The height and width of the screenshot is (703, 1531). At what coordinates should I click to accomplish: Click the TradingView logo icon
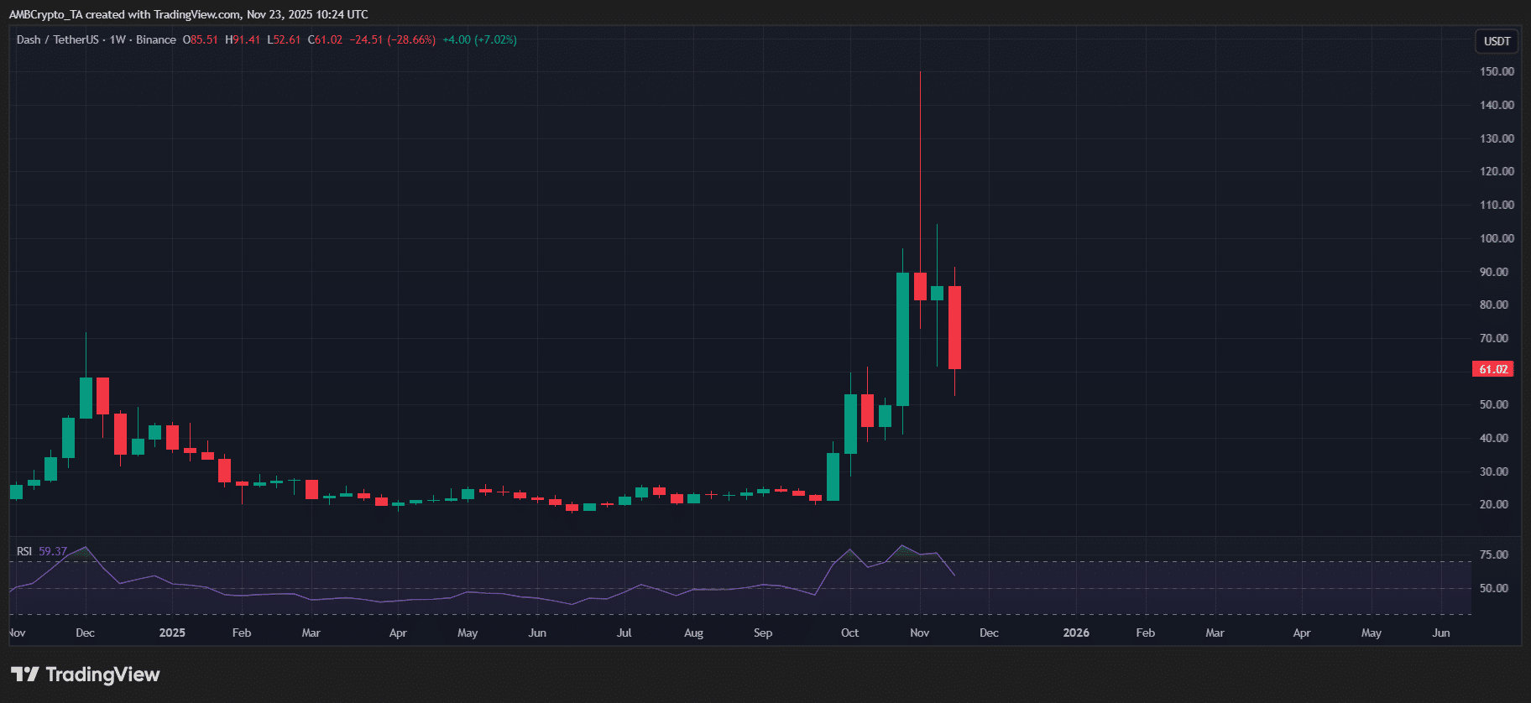pos(25,674)
